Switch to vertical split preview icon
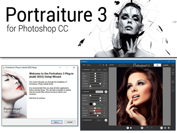177x133 pixels. (169, 128)
